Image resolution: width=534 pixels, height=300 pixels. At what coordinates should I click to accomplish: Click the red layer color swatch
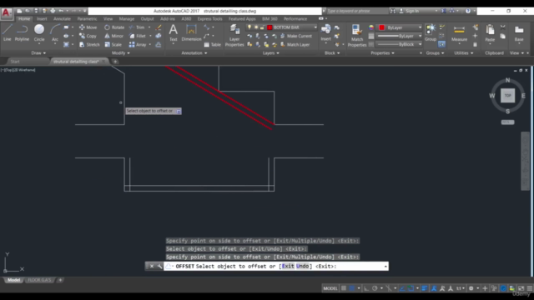(x=270, y=27)
